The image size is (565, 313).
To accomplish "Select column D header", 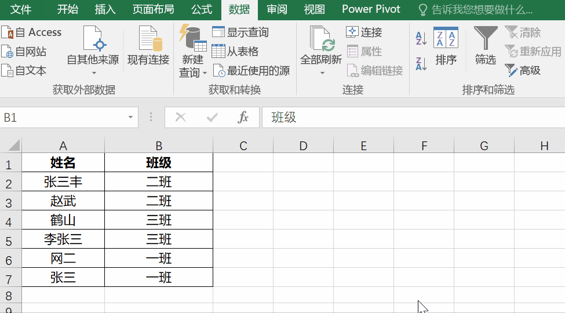I will (304, 145).
